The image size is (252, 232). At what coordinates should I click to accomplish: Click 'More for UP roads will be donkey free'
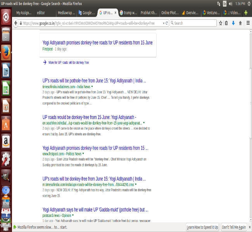click(68, 62)
